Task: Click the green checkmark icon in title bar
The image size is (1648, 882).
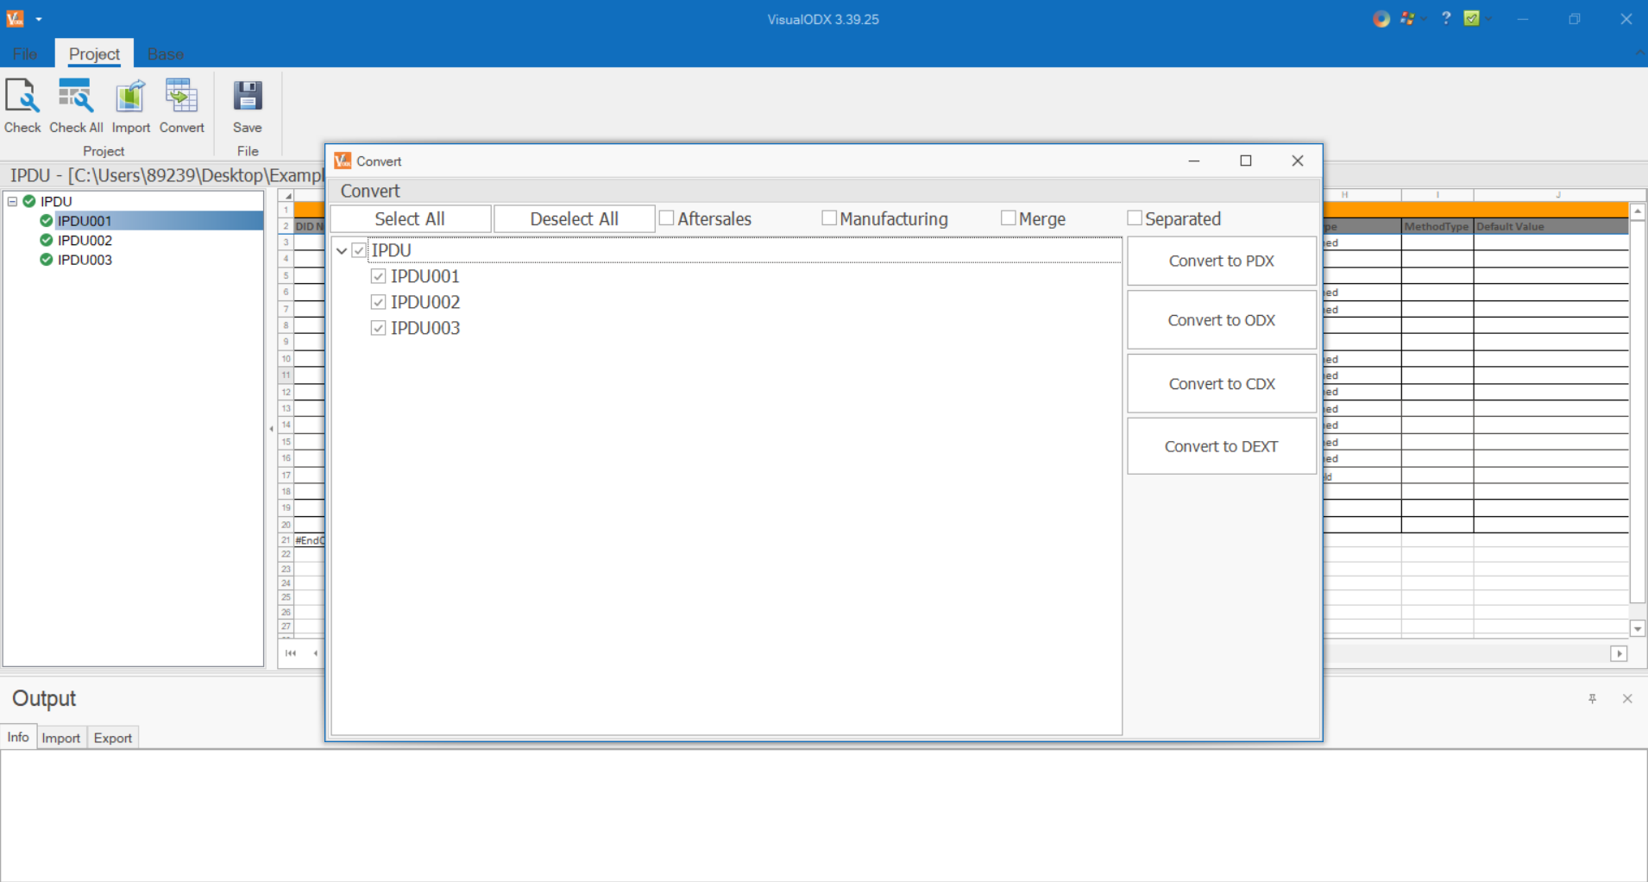Action: (1472, 18)
